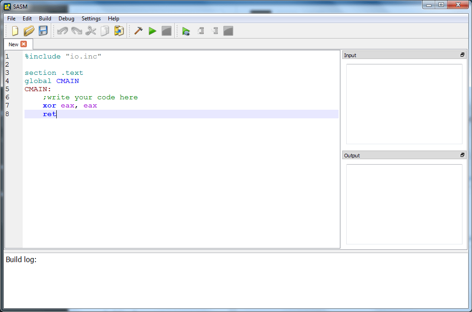
Task: Click the 'CMAIN:' label line
Action: (x=38, y=89)
